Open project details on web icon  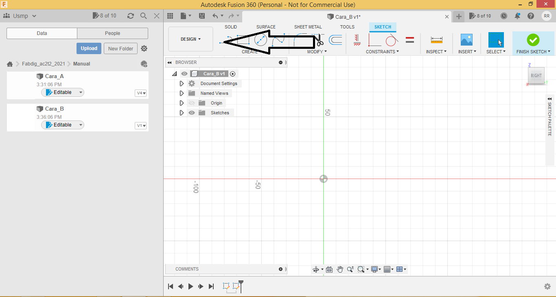point(144,64)
